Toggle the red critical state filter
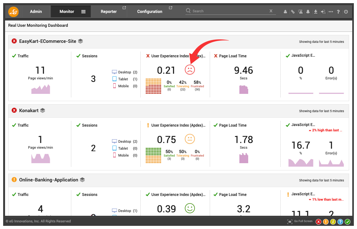This screenshot has width=357, height=229. (319, 222)
